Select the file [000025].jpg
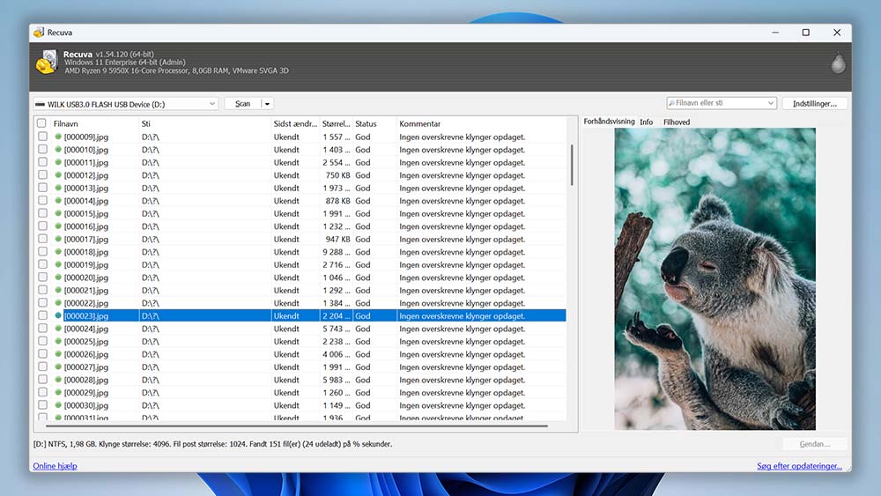This screenshot has height=496, width=881. pos(86,342)
